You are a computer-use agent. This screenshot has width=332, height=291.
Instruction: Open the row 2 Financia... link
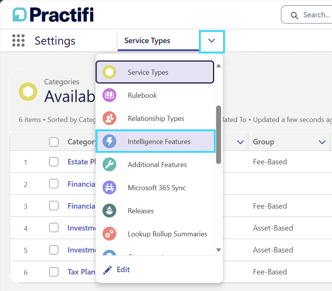point(81,184)
